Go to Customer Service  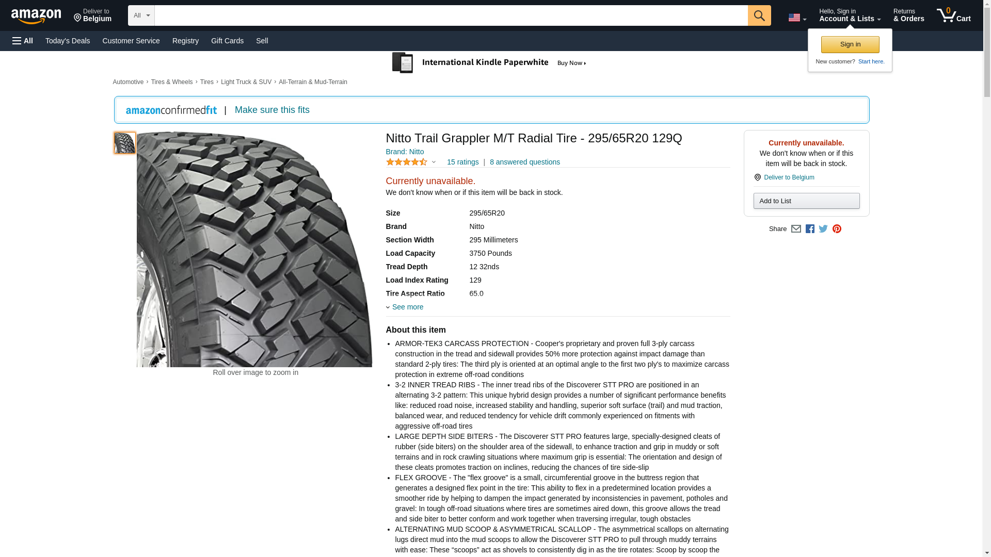point(131,41)
